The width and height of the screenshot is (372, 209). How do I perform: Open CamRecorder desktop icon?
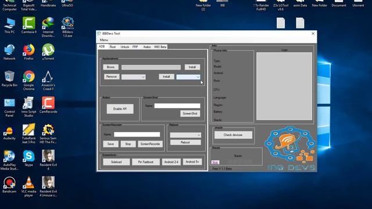pos(48,105)
